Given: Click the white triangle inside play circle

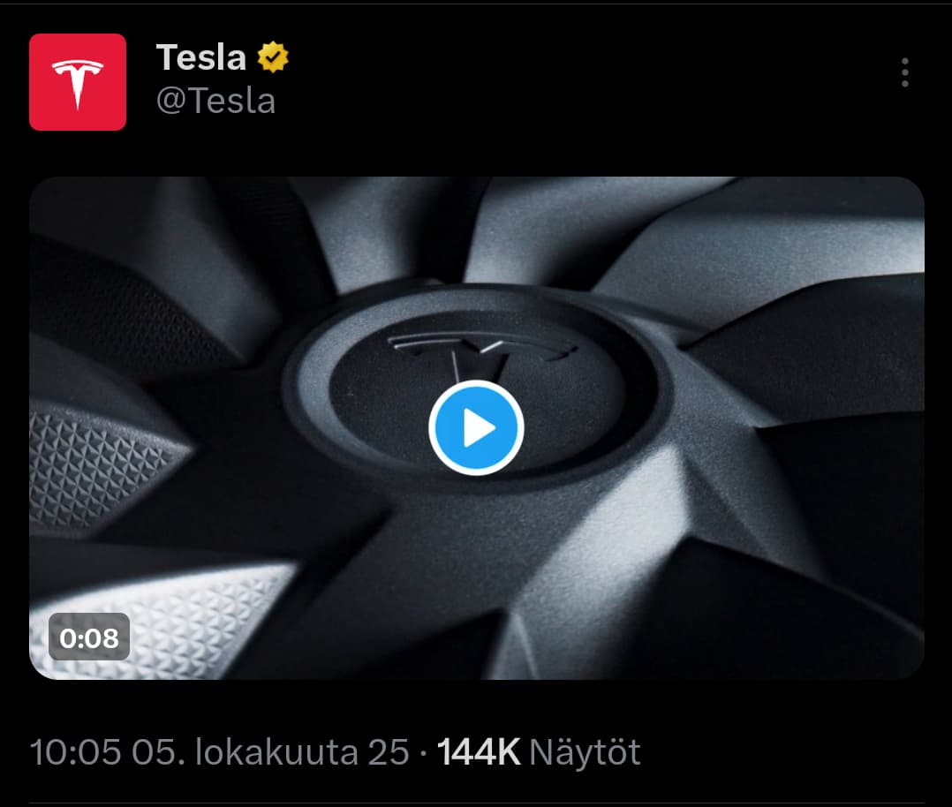Looking at the screenshot, I should tap(479, 427).
